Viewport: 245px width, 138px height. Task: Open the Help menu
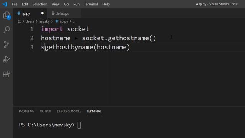[x=106, y=4]
